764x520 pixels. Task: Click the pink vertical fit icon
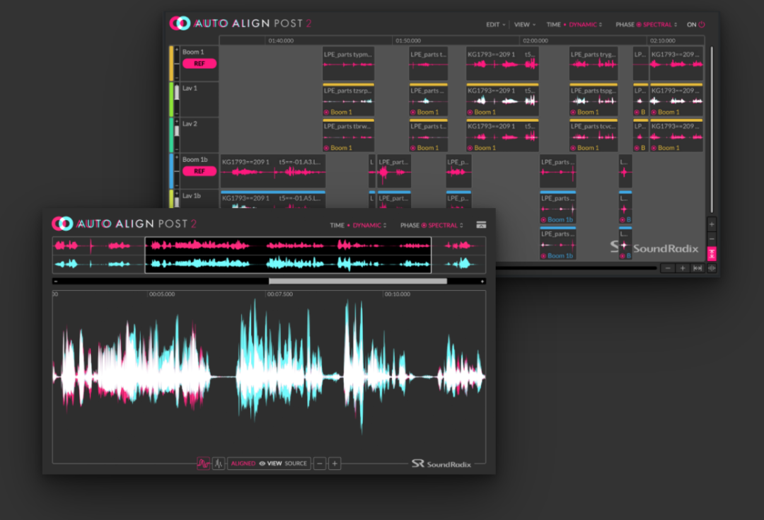pos(712,254)
